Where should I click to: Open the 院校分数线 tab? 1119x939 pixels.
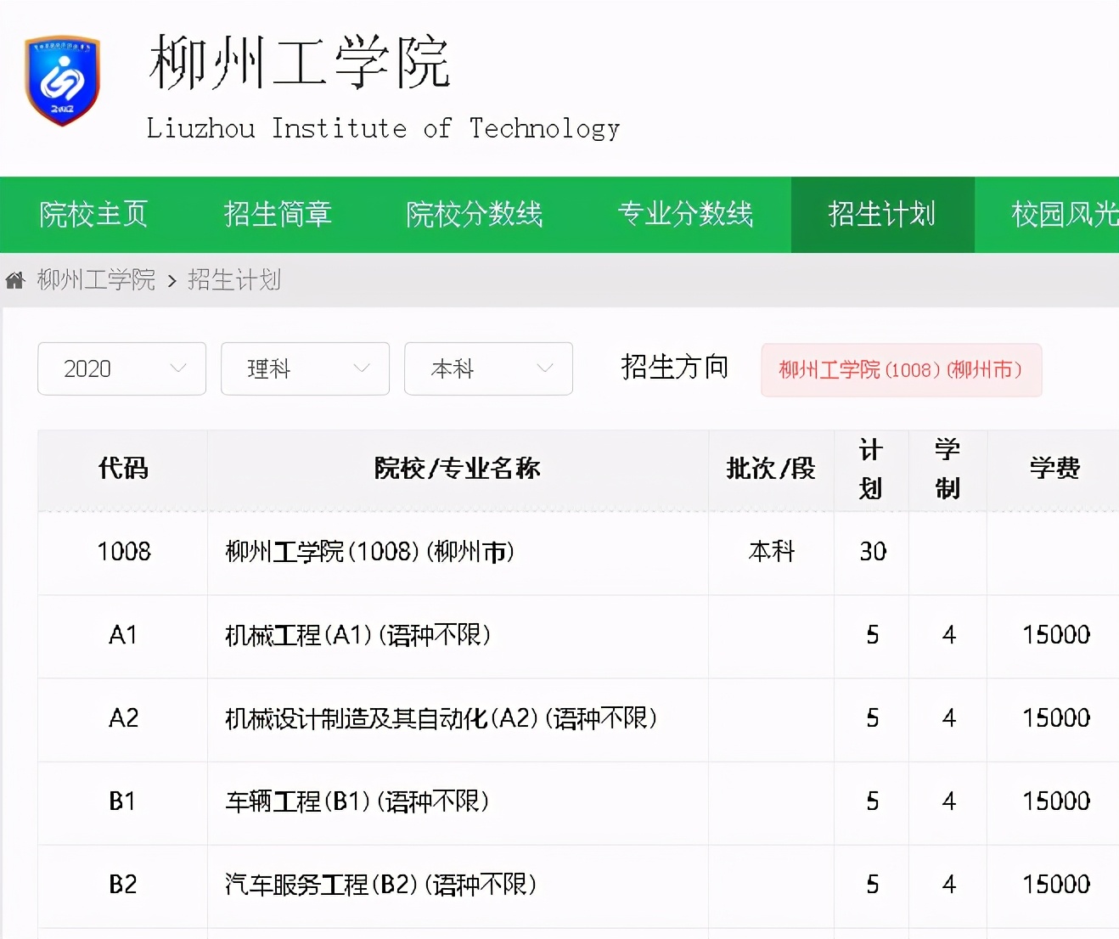click(474, 215)
